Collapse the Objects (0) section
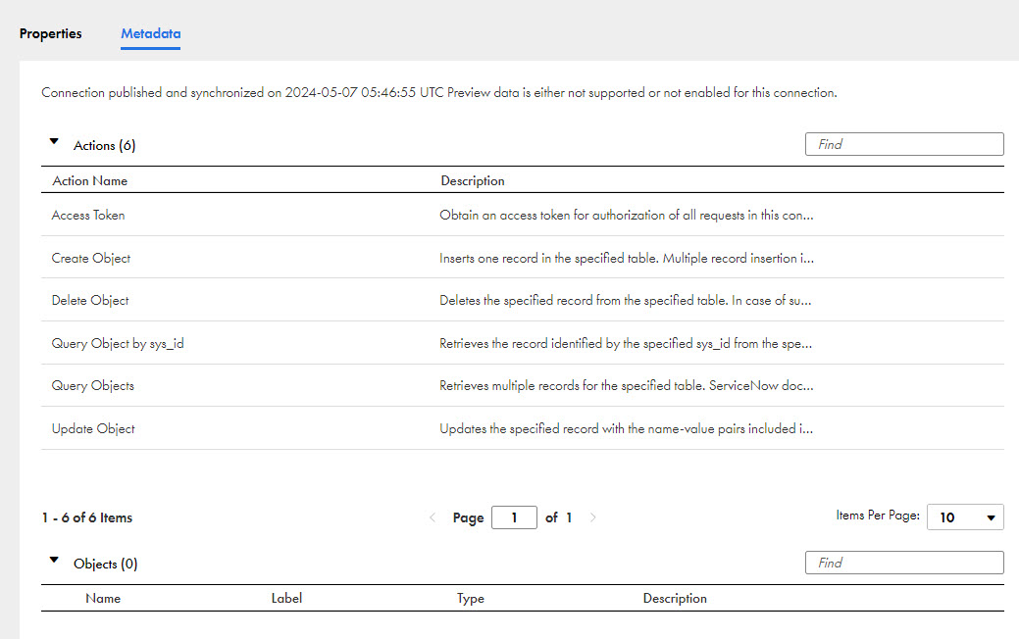 coord(54,560)
